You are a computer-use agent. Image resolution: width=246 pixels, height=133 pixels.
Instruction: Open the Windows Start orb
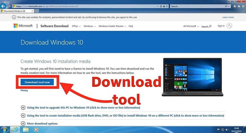(x=4, y=130)
